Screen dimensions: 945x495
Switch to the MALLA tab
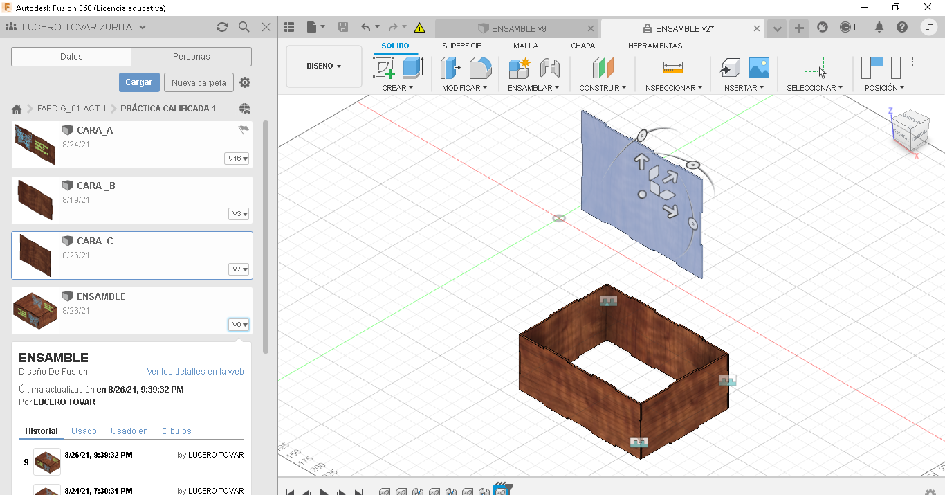(526, 46)
